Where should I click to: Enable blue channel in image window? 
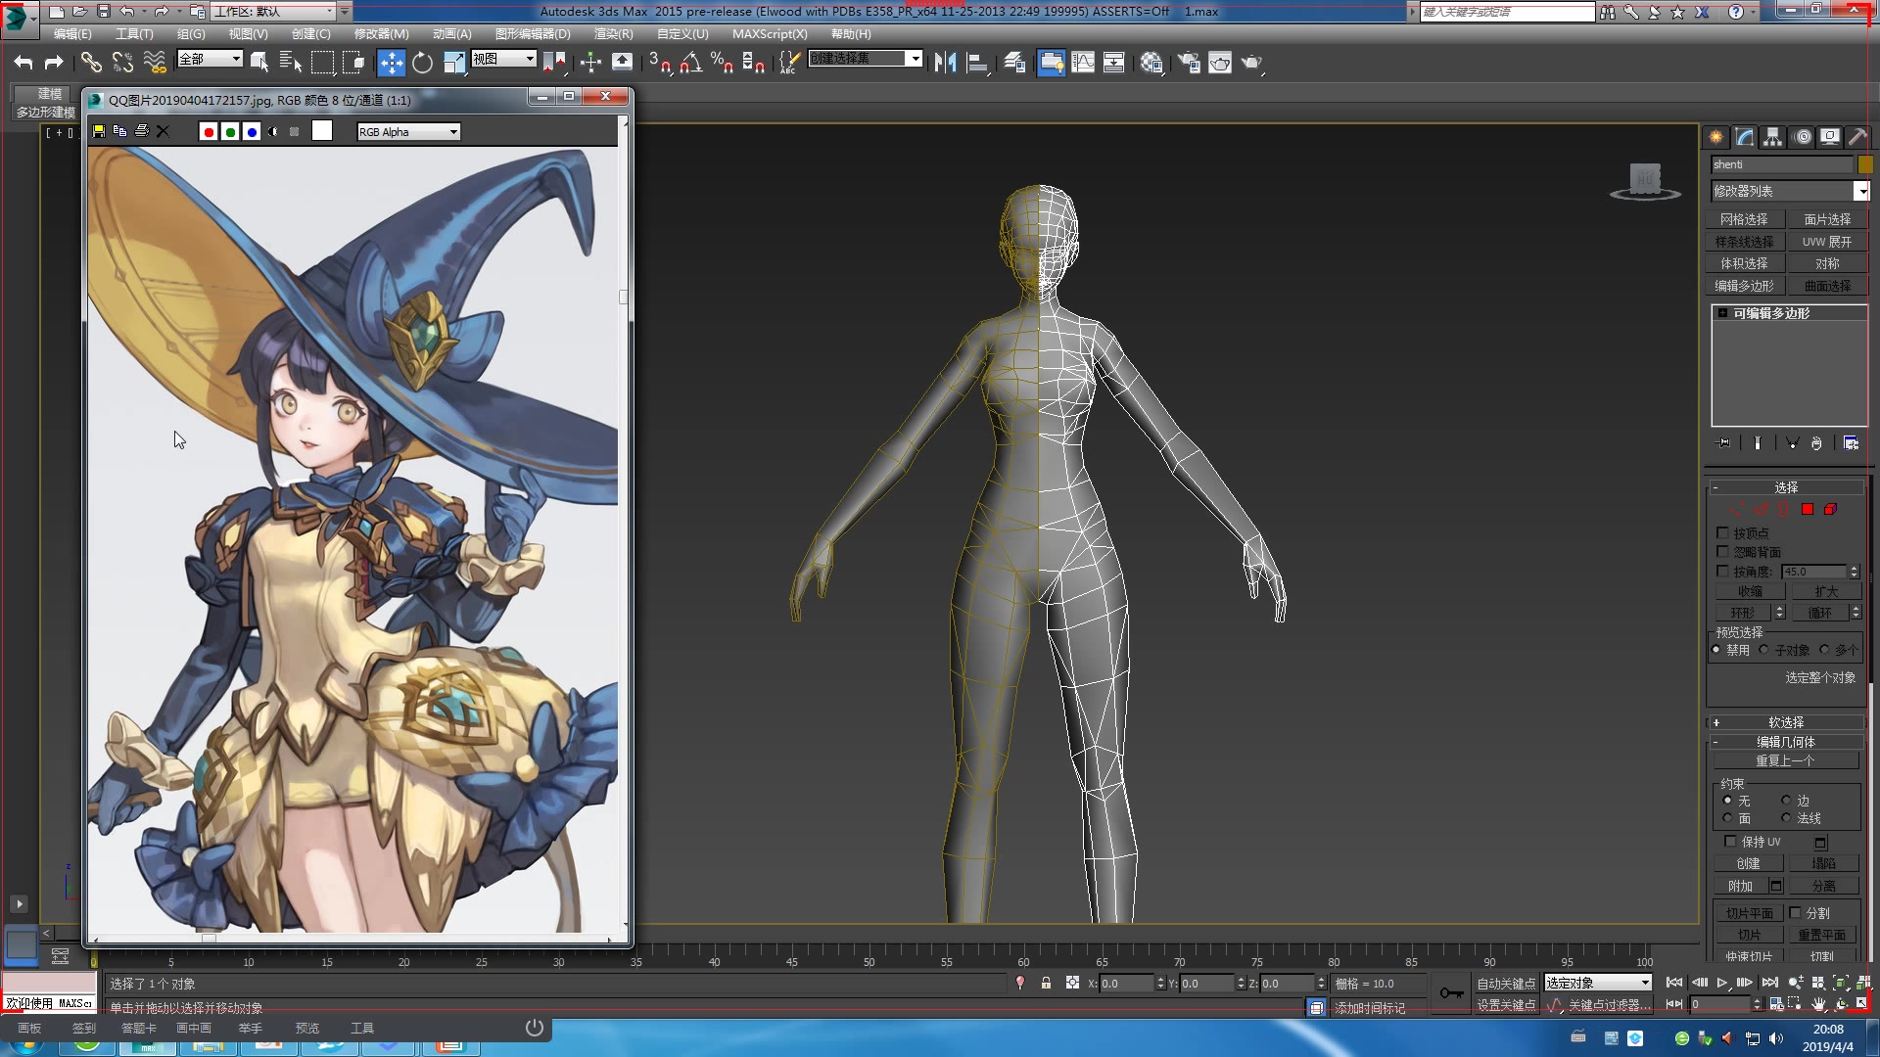click(252, 132)
